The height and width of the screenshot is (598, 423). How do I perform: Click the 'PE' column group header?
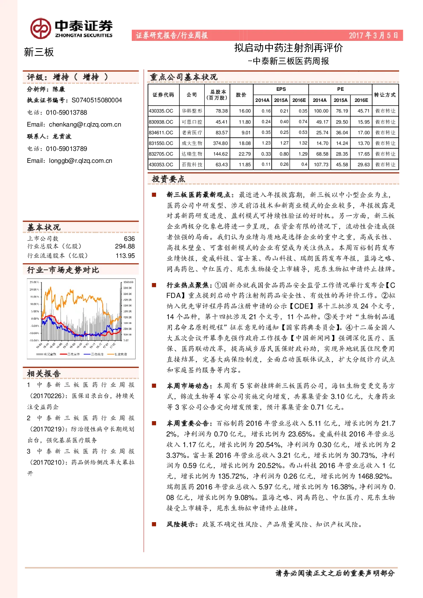tap(340, 89)
